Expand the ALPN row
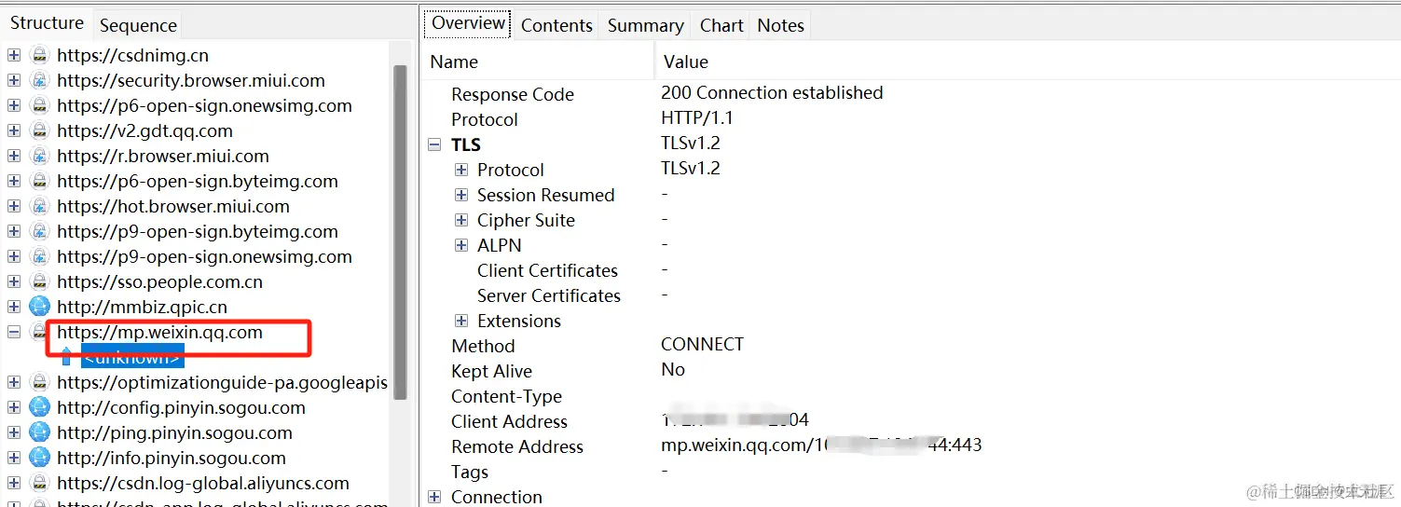The image size is (1401, 507). point(460,245)
